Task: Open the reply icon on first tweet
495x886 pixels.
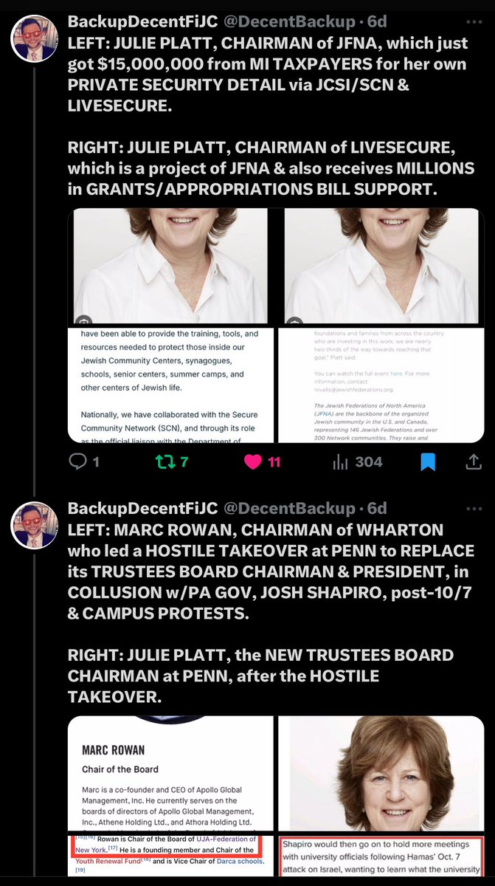Action: click(x=78, y=462)
